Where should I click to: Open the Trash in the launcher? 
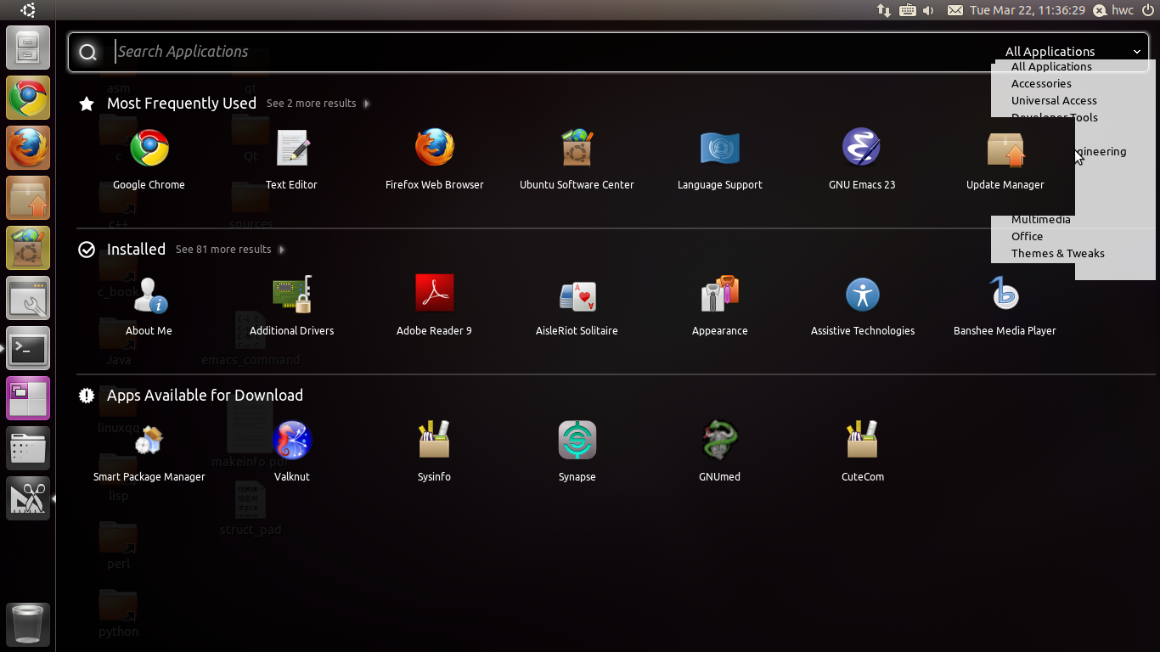click(28, 625)
